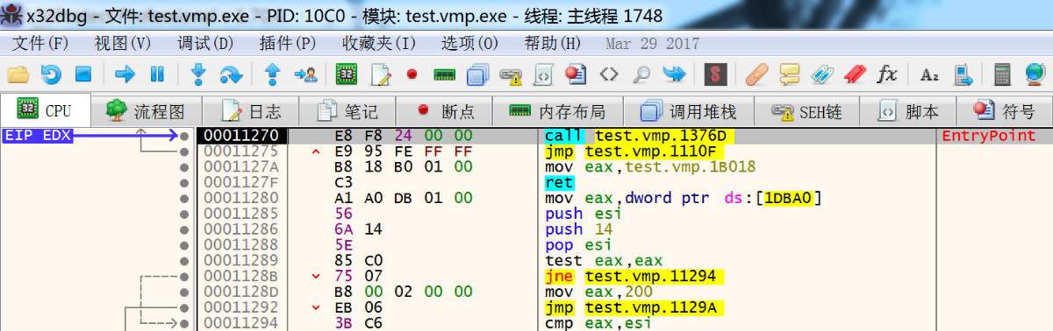The height and width of the screenshot is (331, 1053).
Task: Run the program with the arrow icon
Action: pos(125,74)
